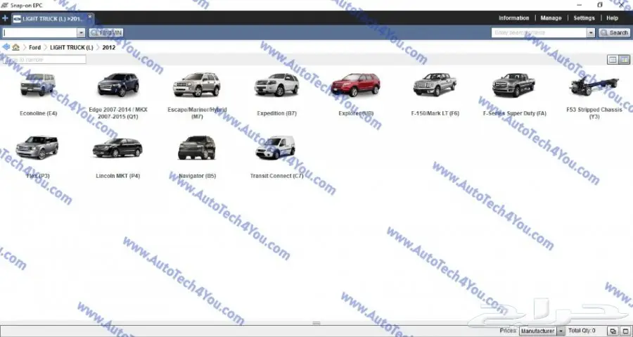Click the F-150/Mark LT (F6) label

(435, 113)
